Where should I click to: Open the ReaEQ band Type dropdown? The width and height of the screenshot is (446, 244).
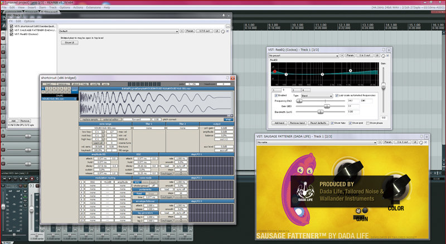[x=317, y=95]
